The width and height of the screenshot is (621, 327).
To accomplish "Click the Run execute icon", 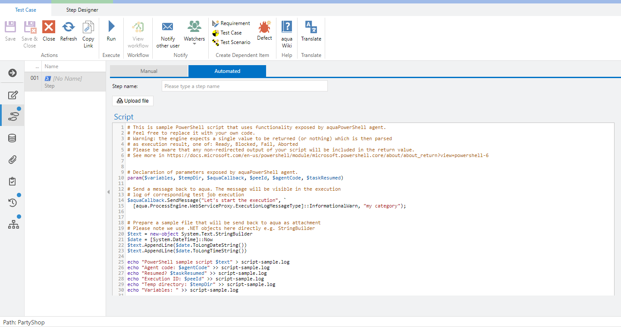I will click(x=111, y=27).
